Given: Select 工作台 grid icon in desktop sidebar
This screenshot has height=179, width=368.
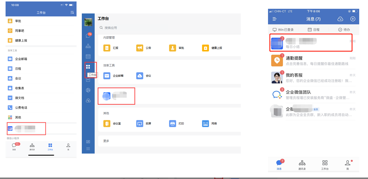Looking at the screenshot, I should pos(88,67).
